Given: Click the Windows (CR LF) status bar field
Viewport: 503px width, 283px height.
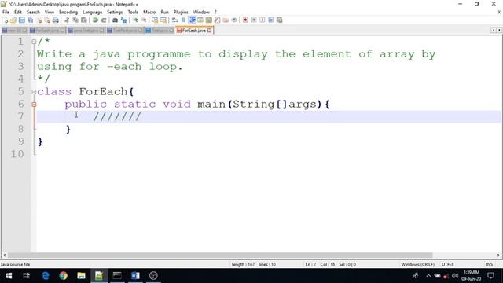Looking at the screenshot, I should pos(417,264).
